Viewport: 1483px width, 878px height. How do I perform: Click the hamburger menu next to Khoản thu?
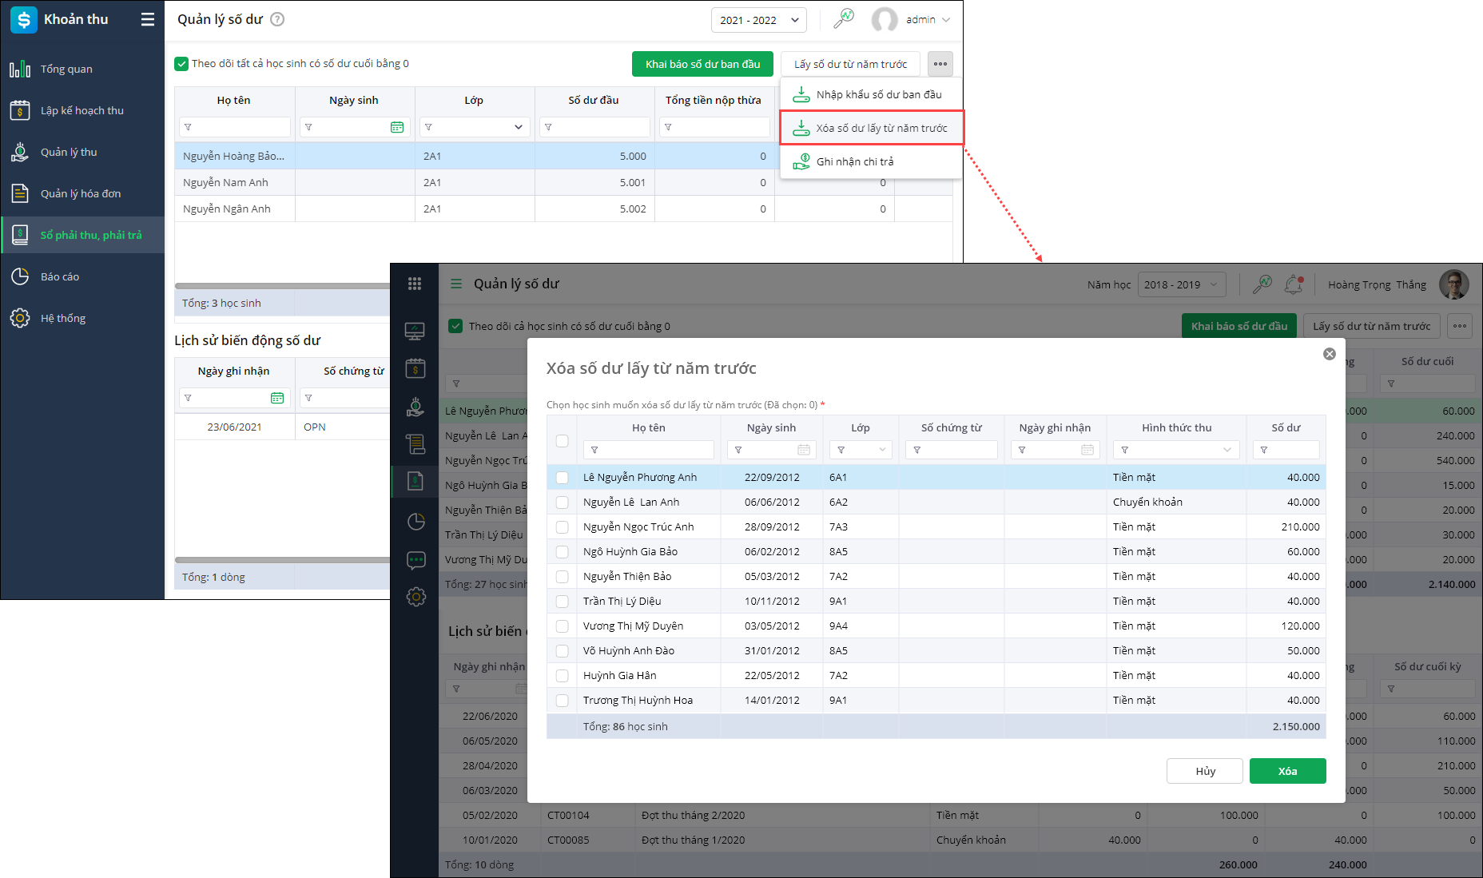click(148, 20)
